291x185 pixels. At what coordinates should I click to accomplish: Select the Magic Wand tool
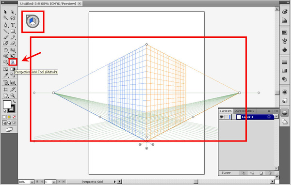(5, 18)
